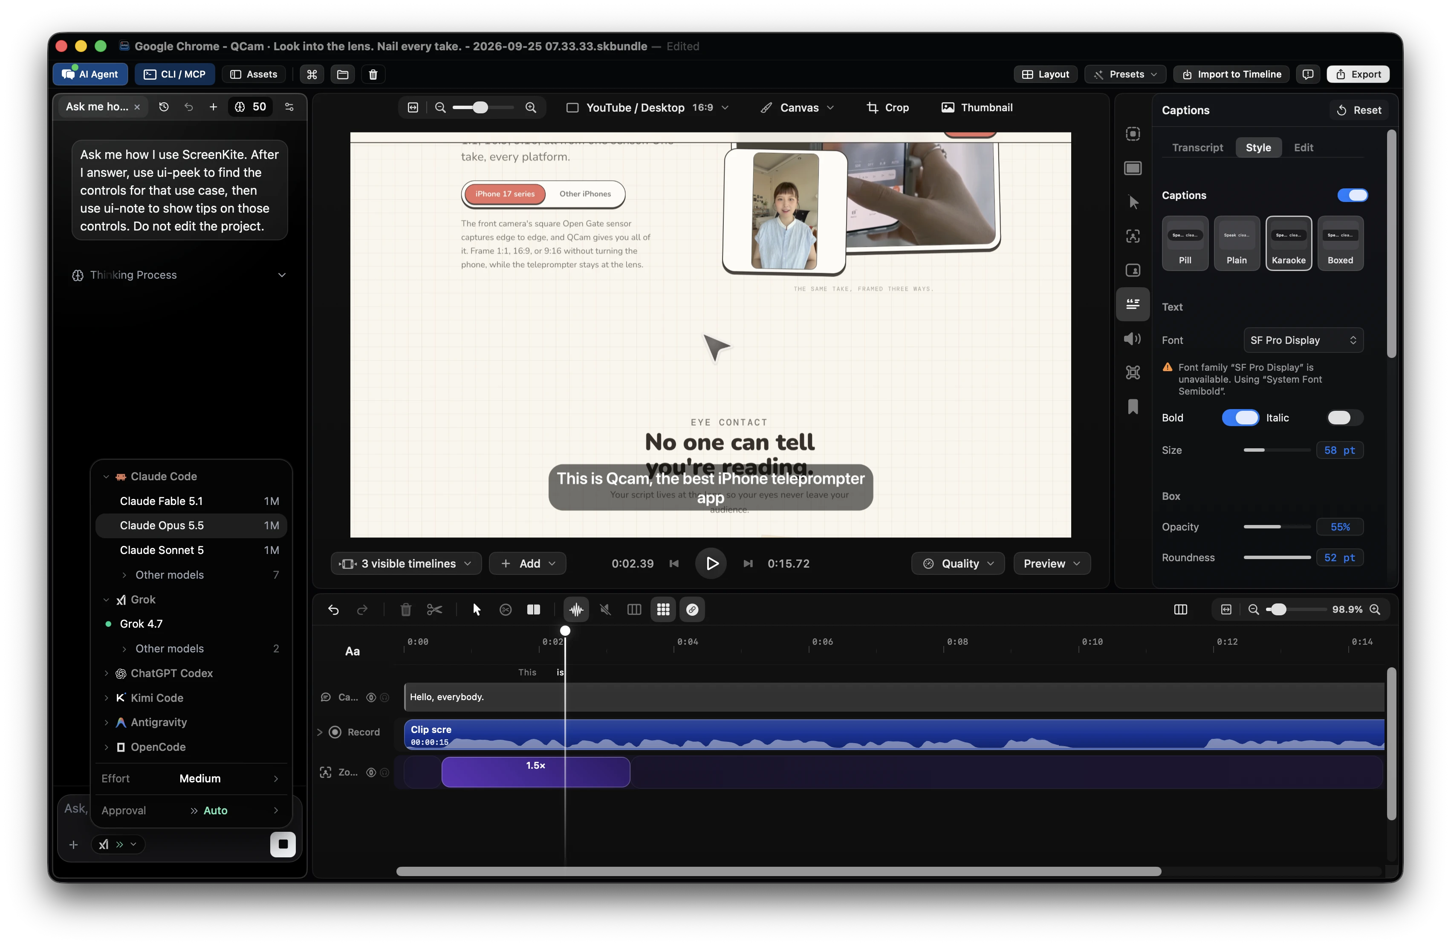Turn off the Bold toggle
Screen dimensions: 1451x946
[x=1240, y=418]
